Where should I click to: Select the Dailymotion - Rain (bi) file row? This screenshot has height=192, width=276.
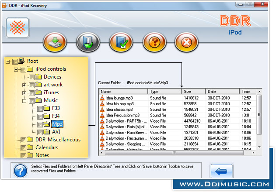[178, 127]
